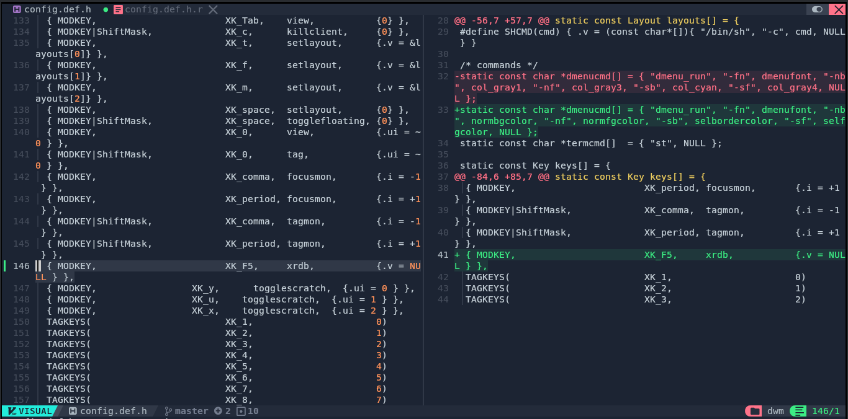The width and height of the screenshot is (848, 419).
Task: Click XK_period focusmon on line 38 in diff
Action: tap(700, 188)
